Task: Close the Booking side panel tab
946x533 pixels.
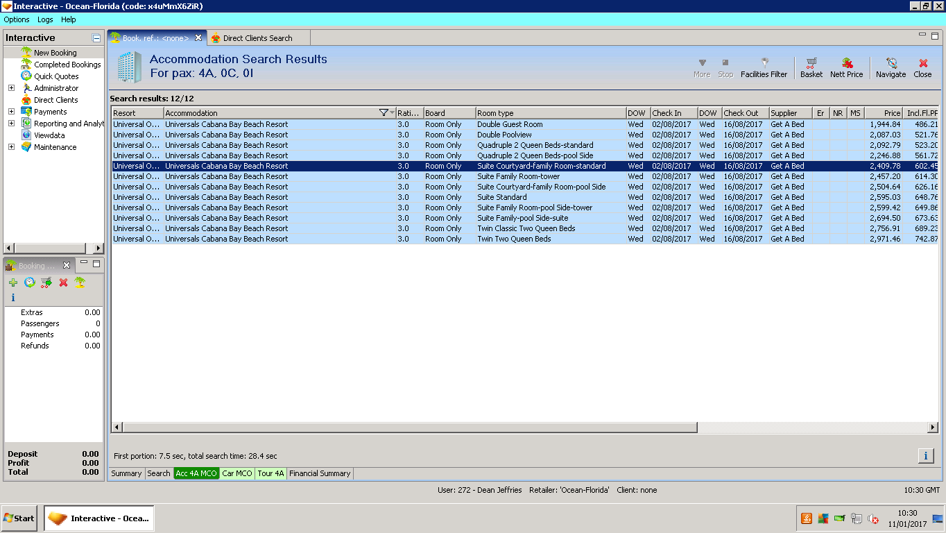Action: (x=67, y=265)
